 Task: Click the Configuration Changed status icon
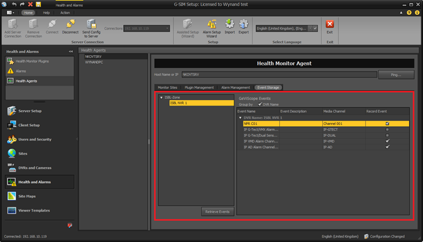click(366, 237)
